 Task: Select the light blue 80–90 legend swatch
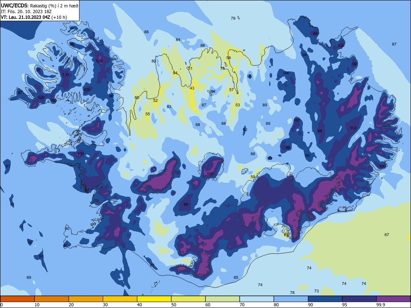click(291, 299)
